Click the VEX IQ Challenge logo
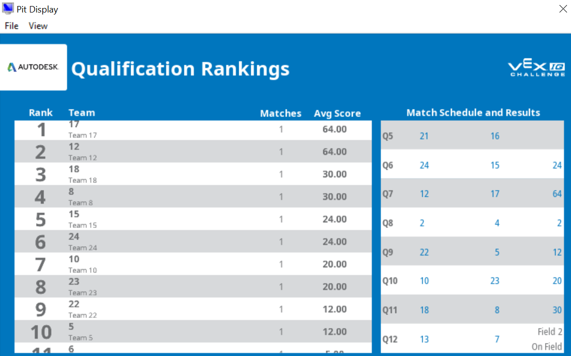571x356 pixels. (x=536, y=68)
